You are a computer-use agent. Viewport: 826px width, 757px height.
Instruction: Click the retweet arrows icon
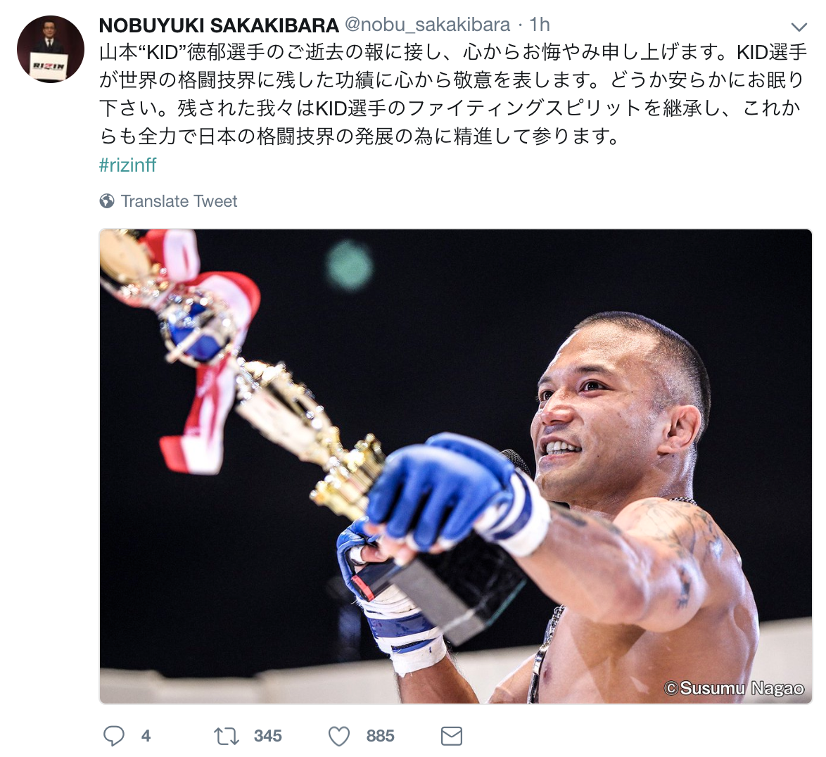pos(227,736)
